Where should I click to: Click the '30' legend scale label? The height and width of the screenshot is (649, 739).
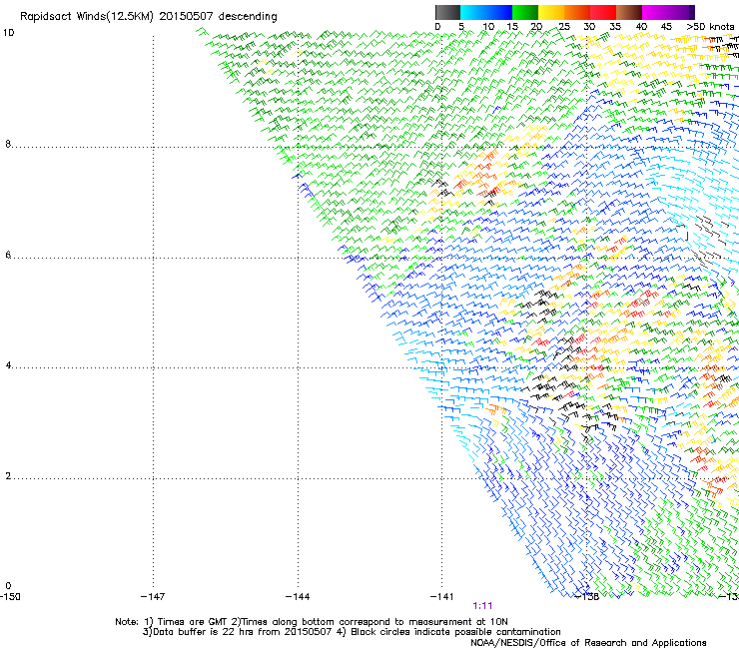[x=589, y=27]
